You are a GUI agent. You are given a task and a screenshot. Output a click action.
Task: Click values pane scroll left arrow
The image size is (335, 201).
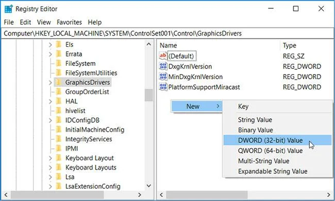161,195
